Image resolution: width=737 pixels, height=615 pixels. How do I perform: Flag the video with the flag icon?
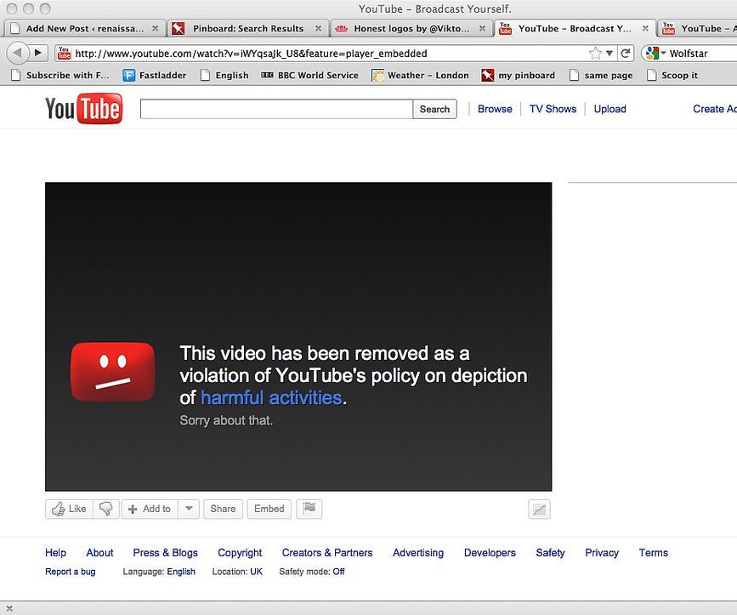(x=309, y=509)
